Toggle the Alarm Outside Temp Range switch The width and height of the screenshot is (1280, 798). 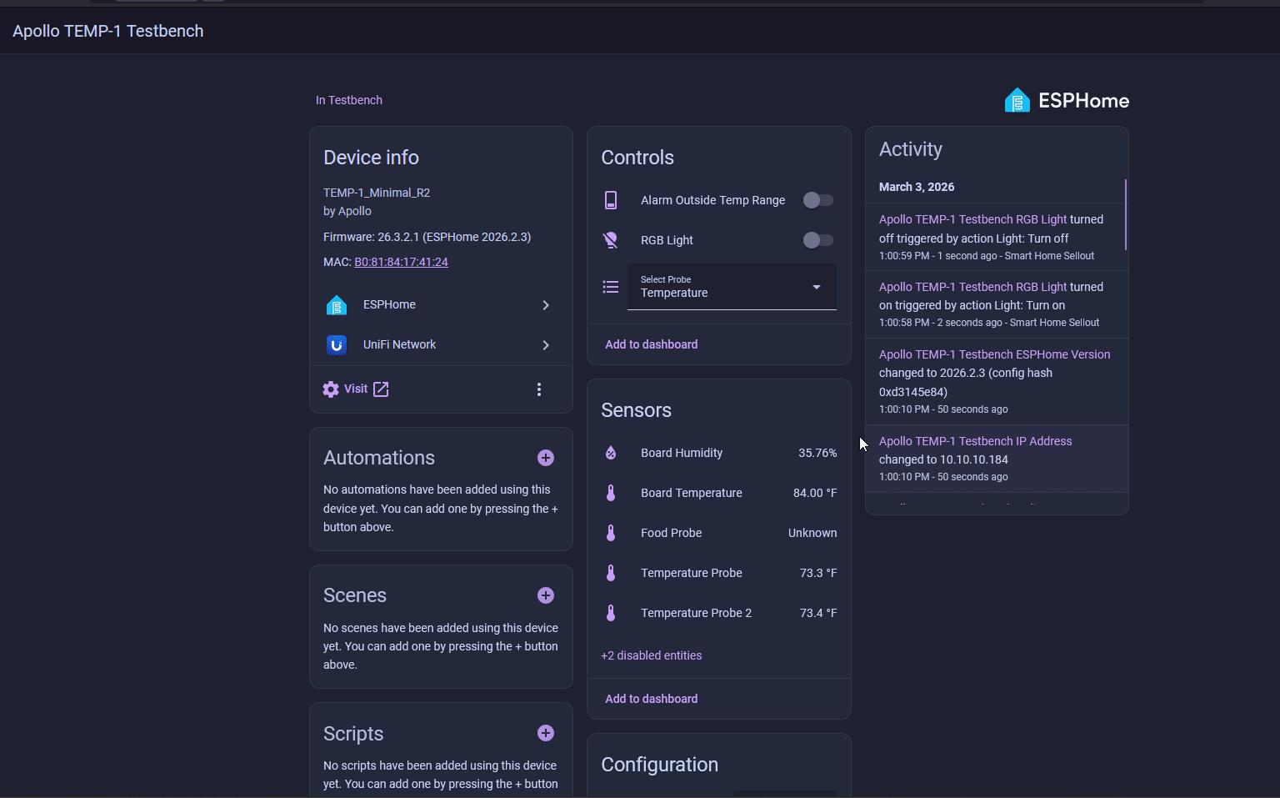point(817,200)
